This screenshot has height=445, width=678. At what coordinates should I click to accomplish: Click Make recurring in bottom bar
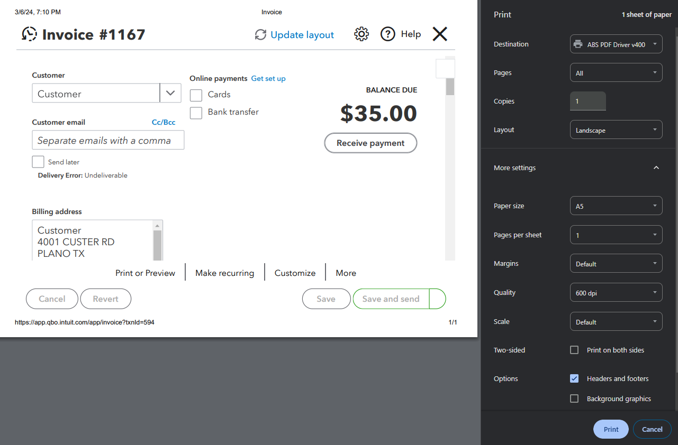coord(224,273)
